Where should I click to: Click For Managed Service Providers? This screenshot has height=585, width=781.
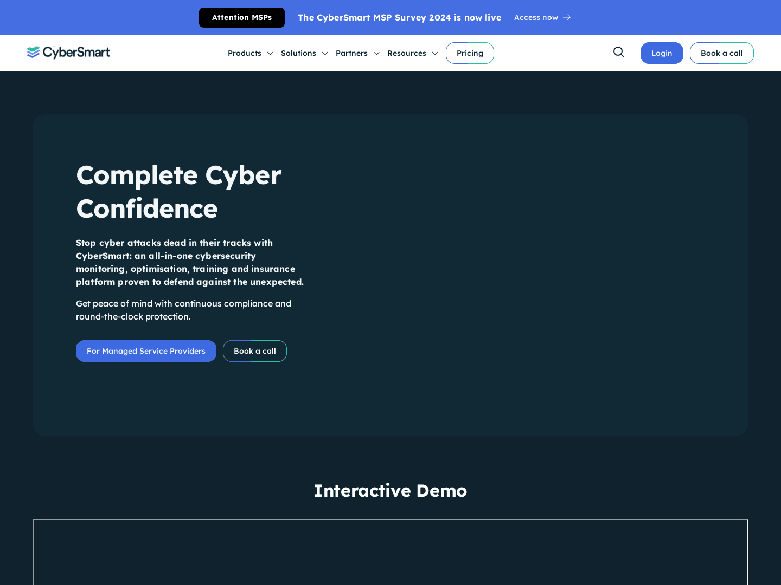pyautogui.click(x=146, y=351)
